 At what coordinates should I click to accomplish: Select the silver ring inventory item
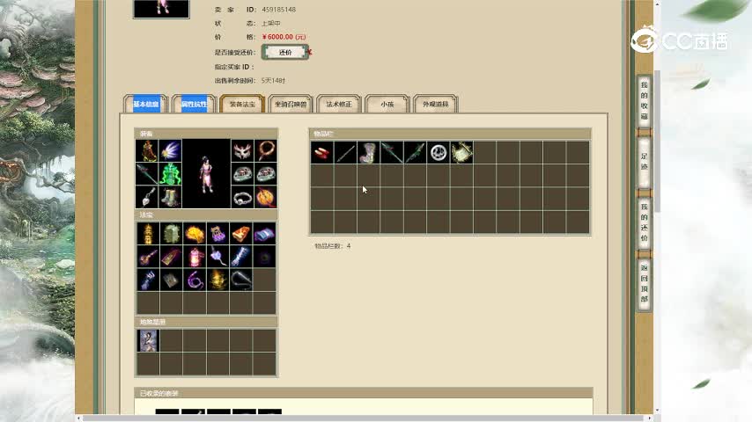[x=439, y=153]
